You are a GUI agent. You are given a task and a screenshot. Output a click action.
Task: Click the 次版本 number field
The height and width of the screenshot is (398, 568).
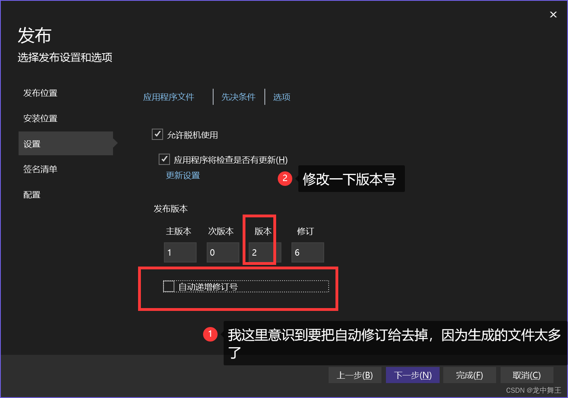pos(223,252)
